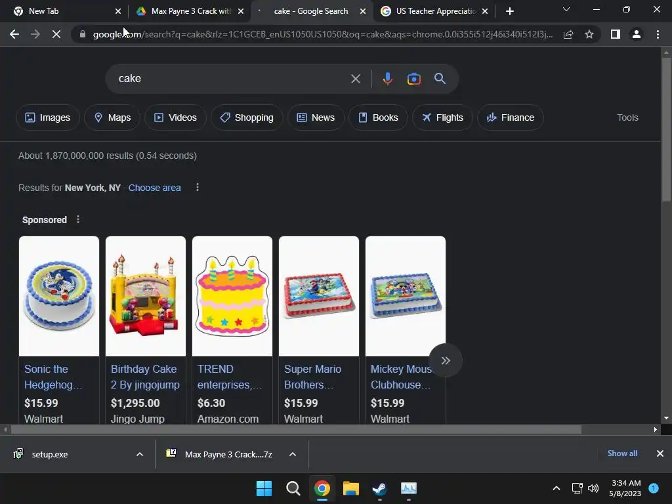
Task: Bookmark this tab with star icon
Action: (589, 34)
